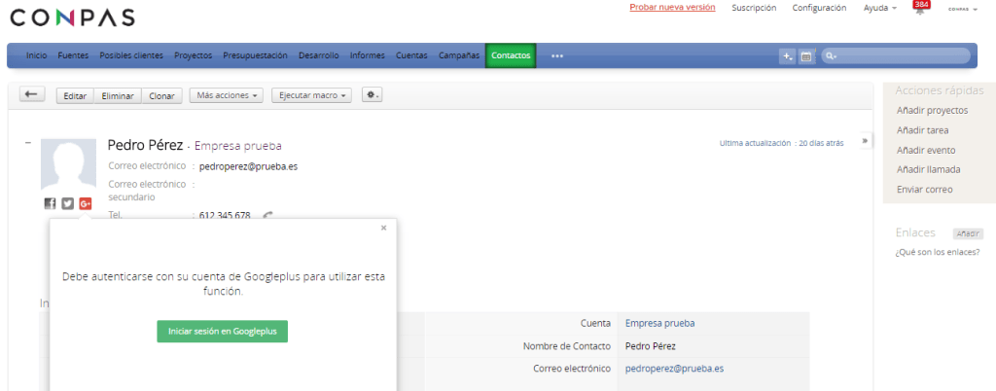
Task: Open the user account dropdown at top right
Action: coord(962,10)
